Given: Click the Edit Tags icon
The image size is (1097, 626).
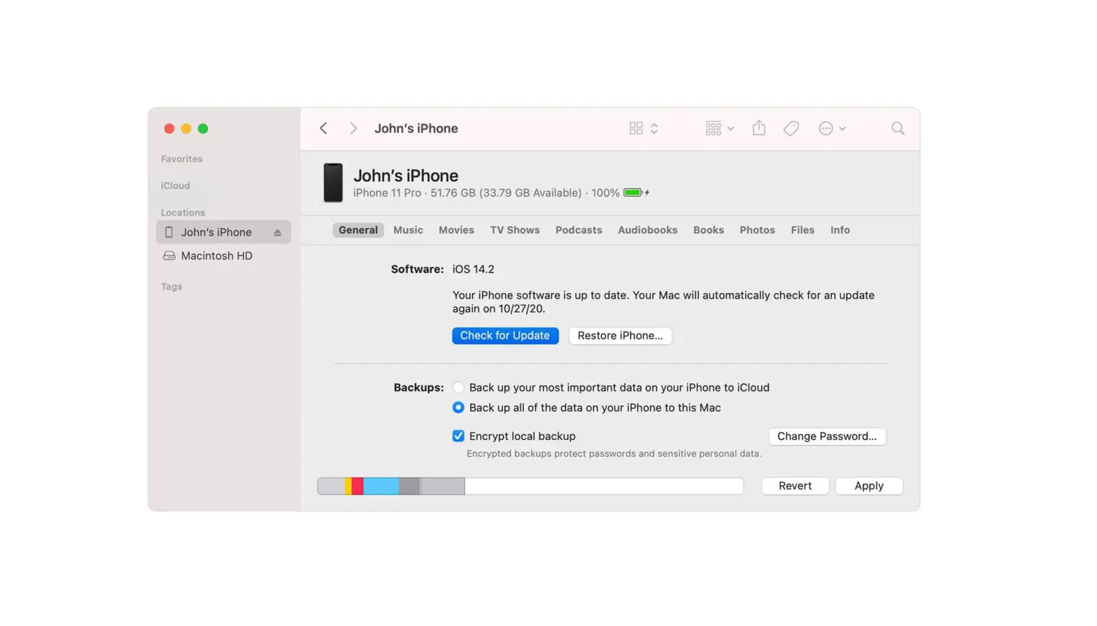Looking at the screenshot, I should [791, 128].
